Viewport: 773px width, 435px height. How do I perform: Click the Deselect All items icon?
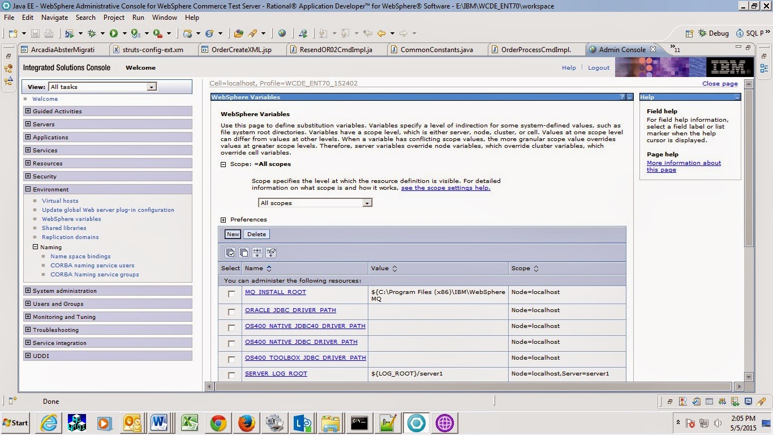tap(244, 253)
